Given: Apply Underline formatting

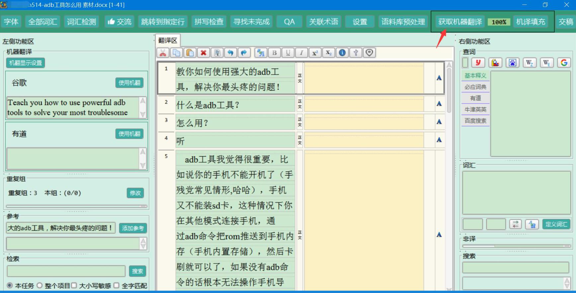Looking at the screenshot, I should [288, 53].
